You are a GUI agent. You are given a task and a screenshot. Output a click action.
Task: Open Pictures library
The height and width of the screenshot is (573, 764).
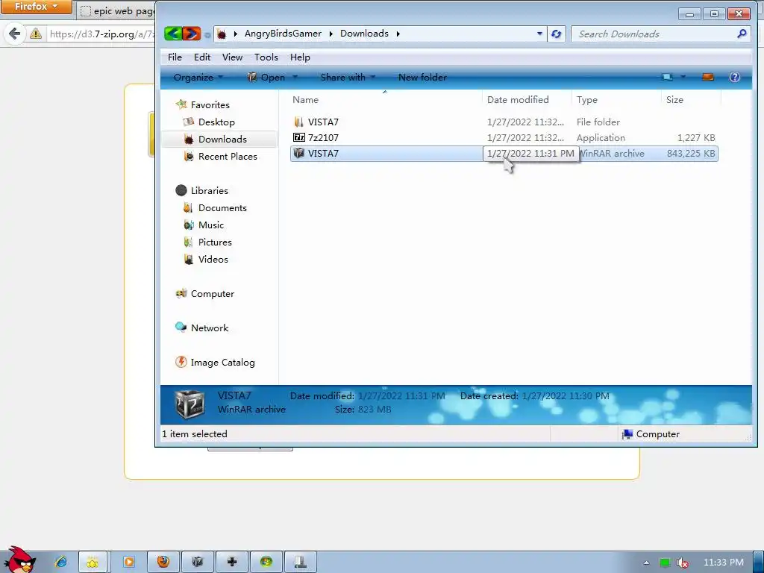coord(214,242)
